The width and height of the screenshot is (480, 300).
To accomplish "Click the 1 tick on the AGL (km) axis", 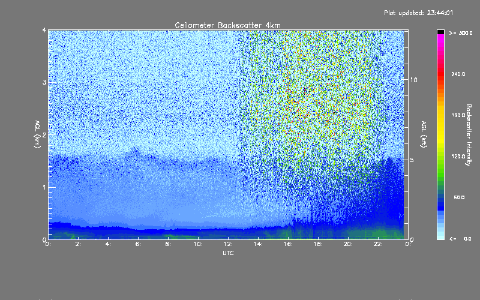I will click(44, 187).
